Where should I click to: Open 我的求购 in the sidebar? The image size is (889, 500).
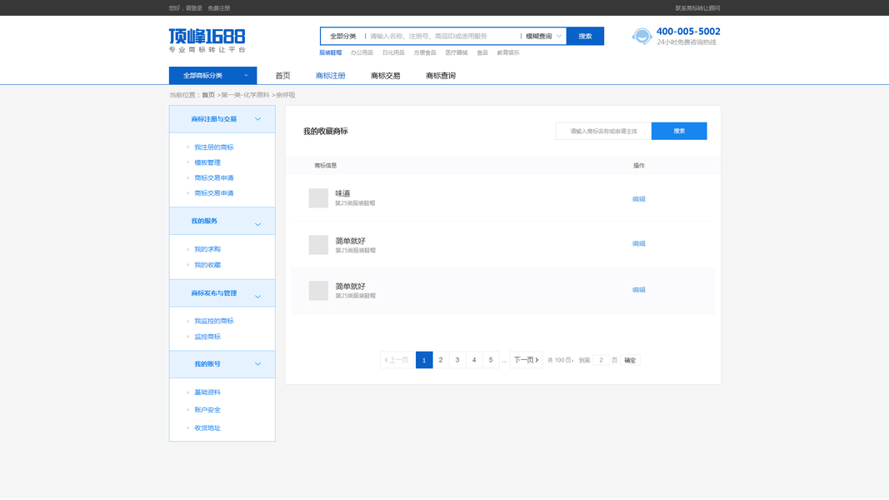click(x=207, y=249)
